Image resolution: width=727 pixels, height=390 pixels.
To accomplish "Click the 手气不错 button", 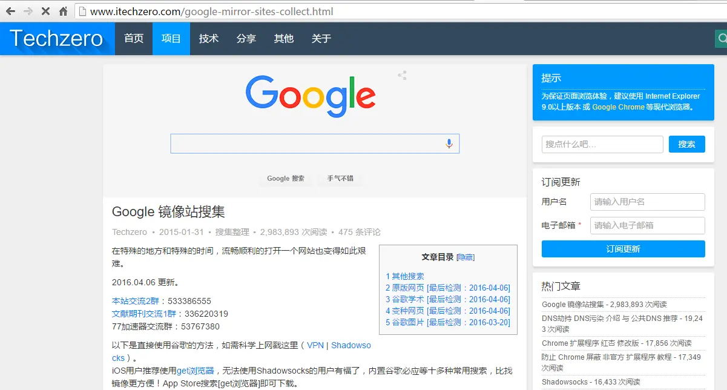I will 340,179.
